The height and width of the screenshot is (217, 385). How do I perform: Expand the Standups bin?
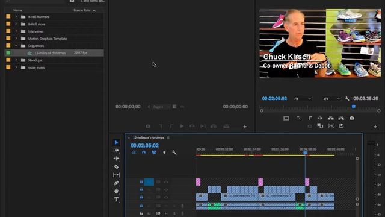[x=16, y=60]
